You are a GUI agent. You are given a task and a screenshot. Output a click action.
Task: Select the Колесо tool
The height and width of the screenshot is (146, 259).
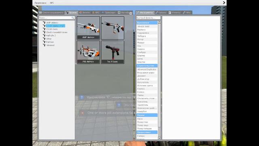coord(147,92)
